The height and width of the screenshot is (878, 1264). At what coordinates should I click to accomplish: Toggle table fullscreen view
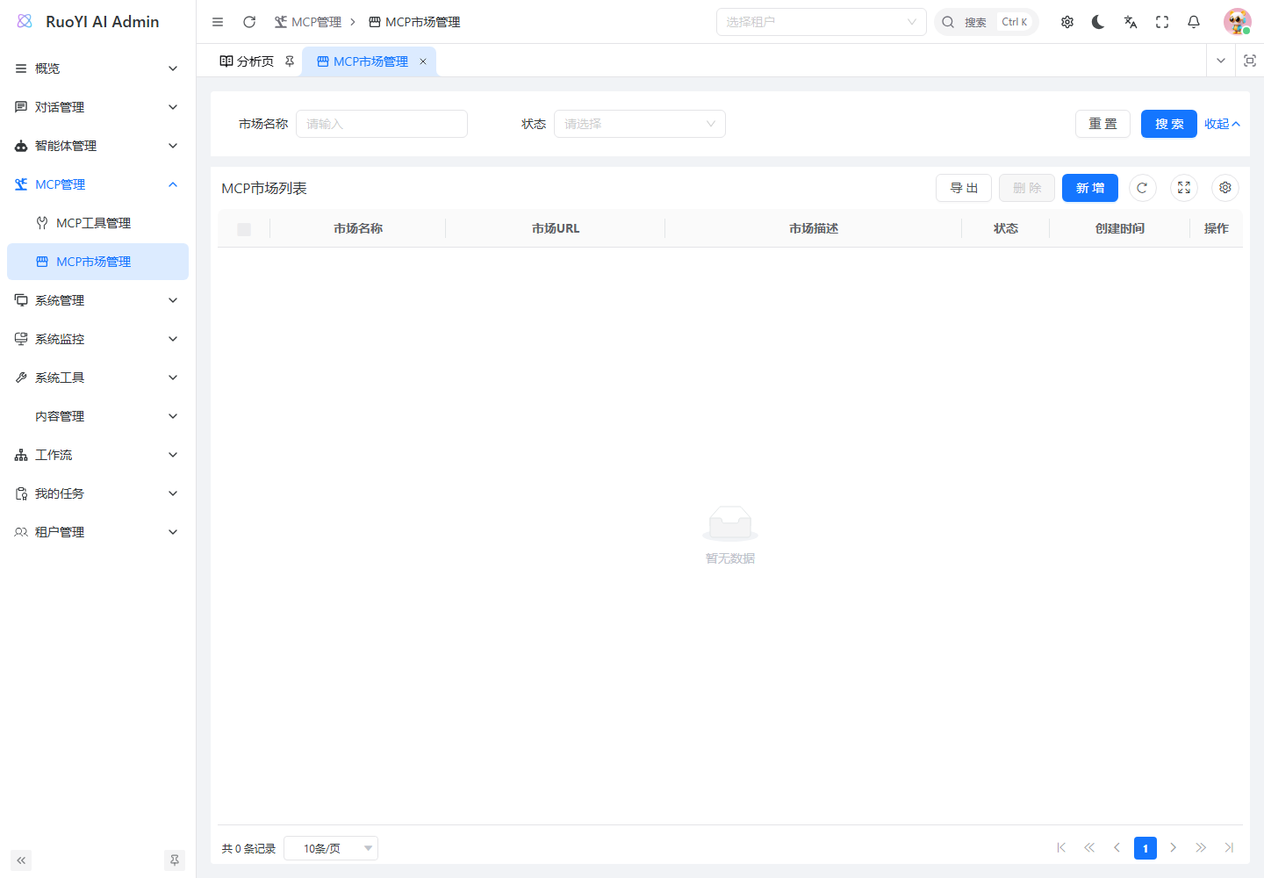point(1184,188)
